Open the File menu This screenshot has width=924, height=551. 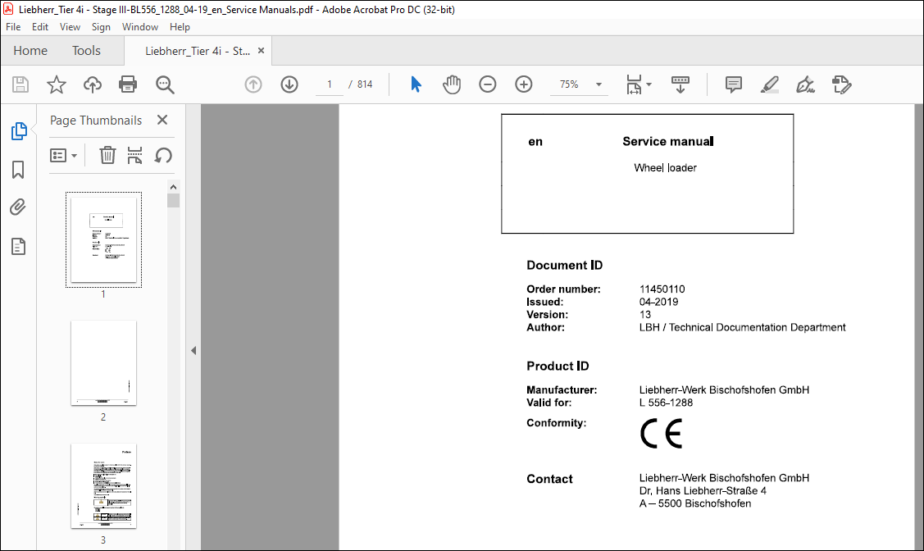click(13, 27)
